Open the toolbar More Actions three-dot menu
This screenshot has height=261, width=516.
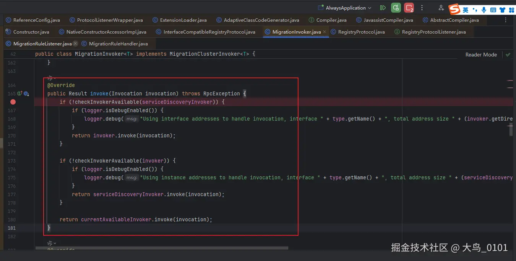coord(422,8)
